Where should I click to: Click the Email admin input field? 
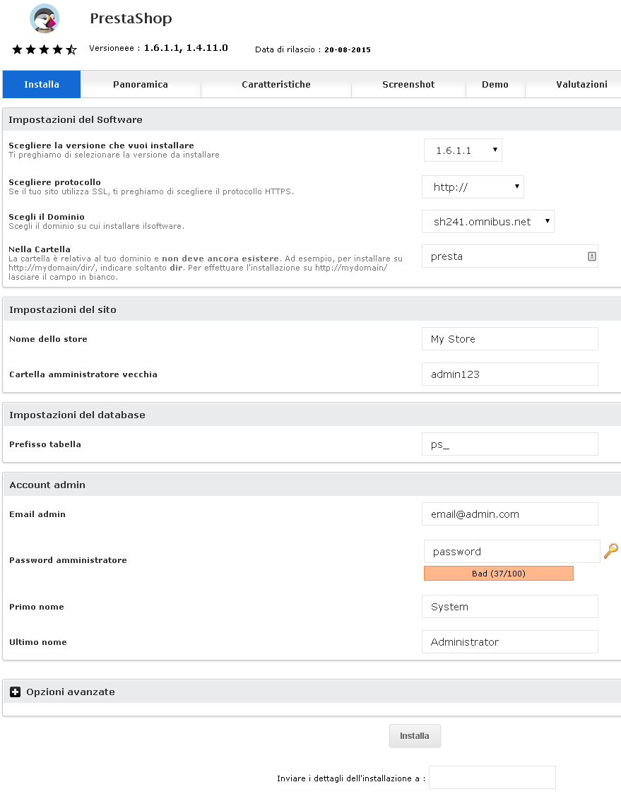509,514
